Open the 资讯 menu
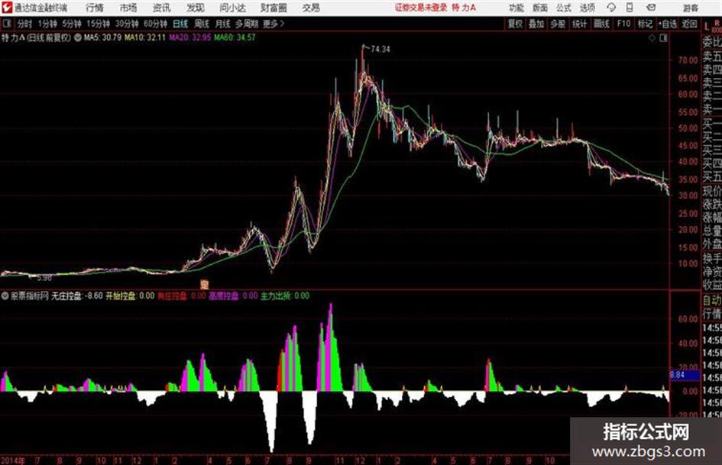This screenshot has height=465, width=722. click(x=161, y=8)
